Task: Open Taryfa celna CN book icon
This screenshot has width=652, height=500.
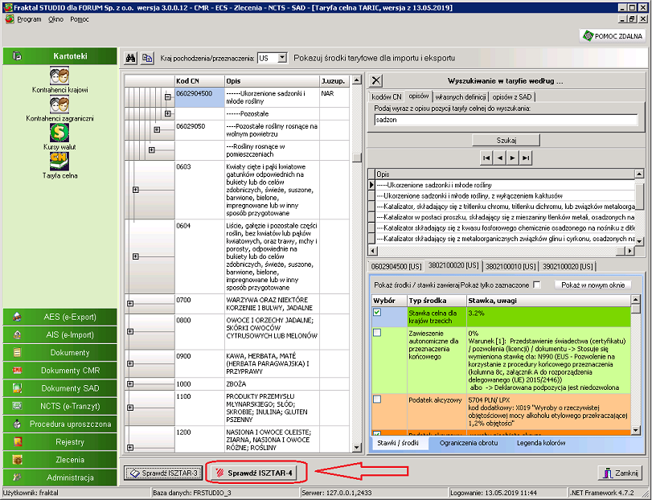Action: point(59,162)
